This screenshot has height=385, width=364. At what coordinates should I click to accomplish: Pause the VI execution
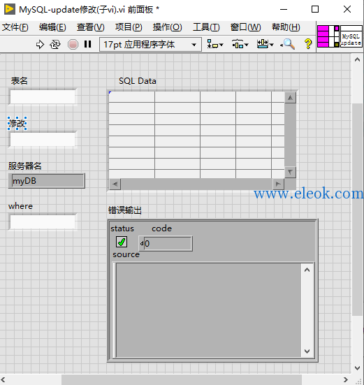[x=87, y=44]
